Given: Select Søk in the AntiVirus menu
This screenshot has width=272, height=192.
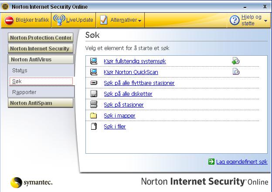Looking at the screenshot, I should click(x=41, y=81).
